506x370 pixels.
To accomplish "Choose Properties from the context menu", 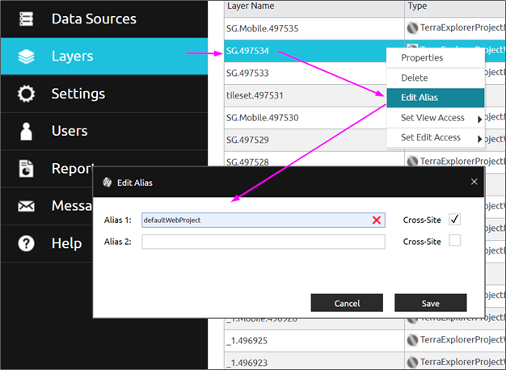I will pos(436,57).
